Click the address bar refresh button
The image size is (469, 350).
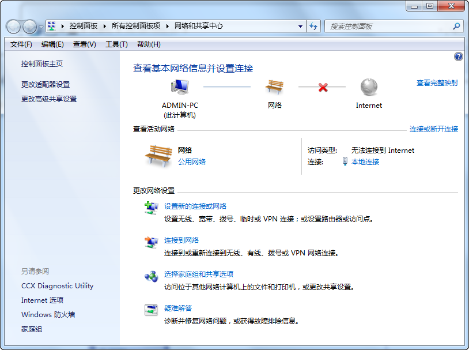click(x=314, y=26)
